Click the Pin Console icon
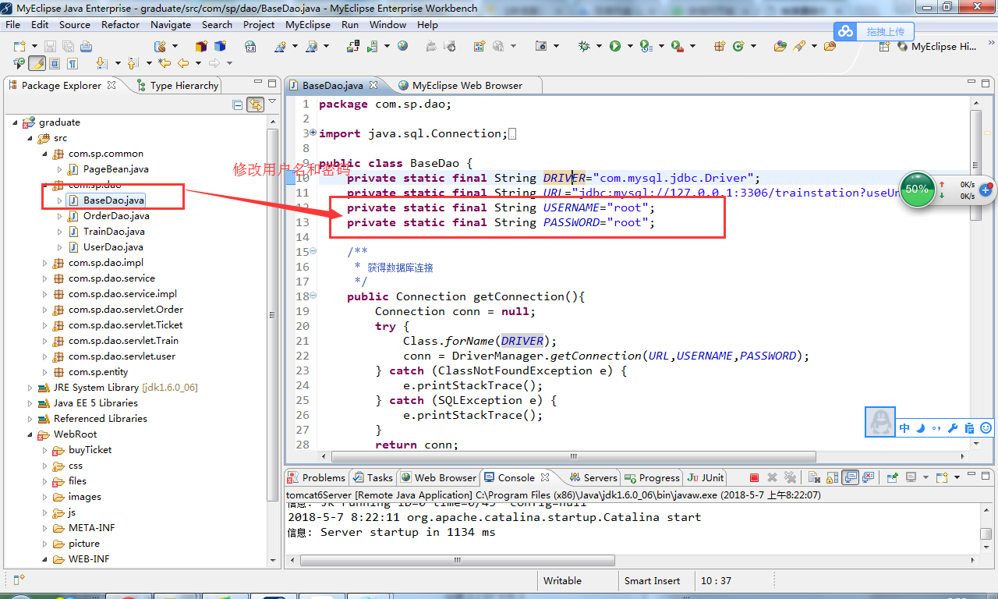 point(891,477)
